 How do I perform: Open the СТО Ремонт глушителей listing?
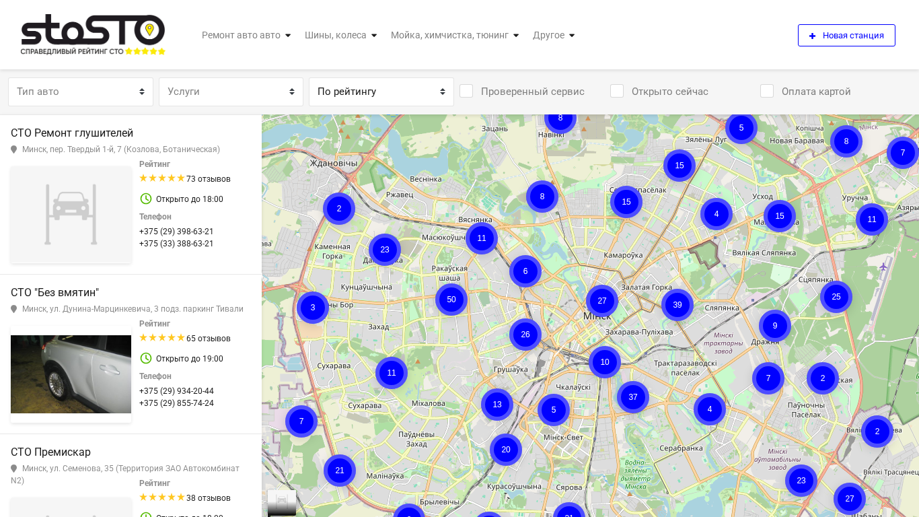click(72, 133)
